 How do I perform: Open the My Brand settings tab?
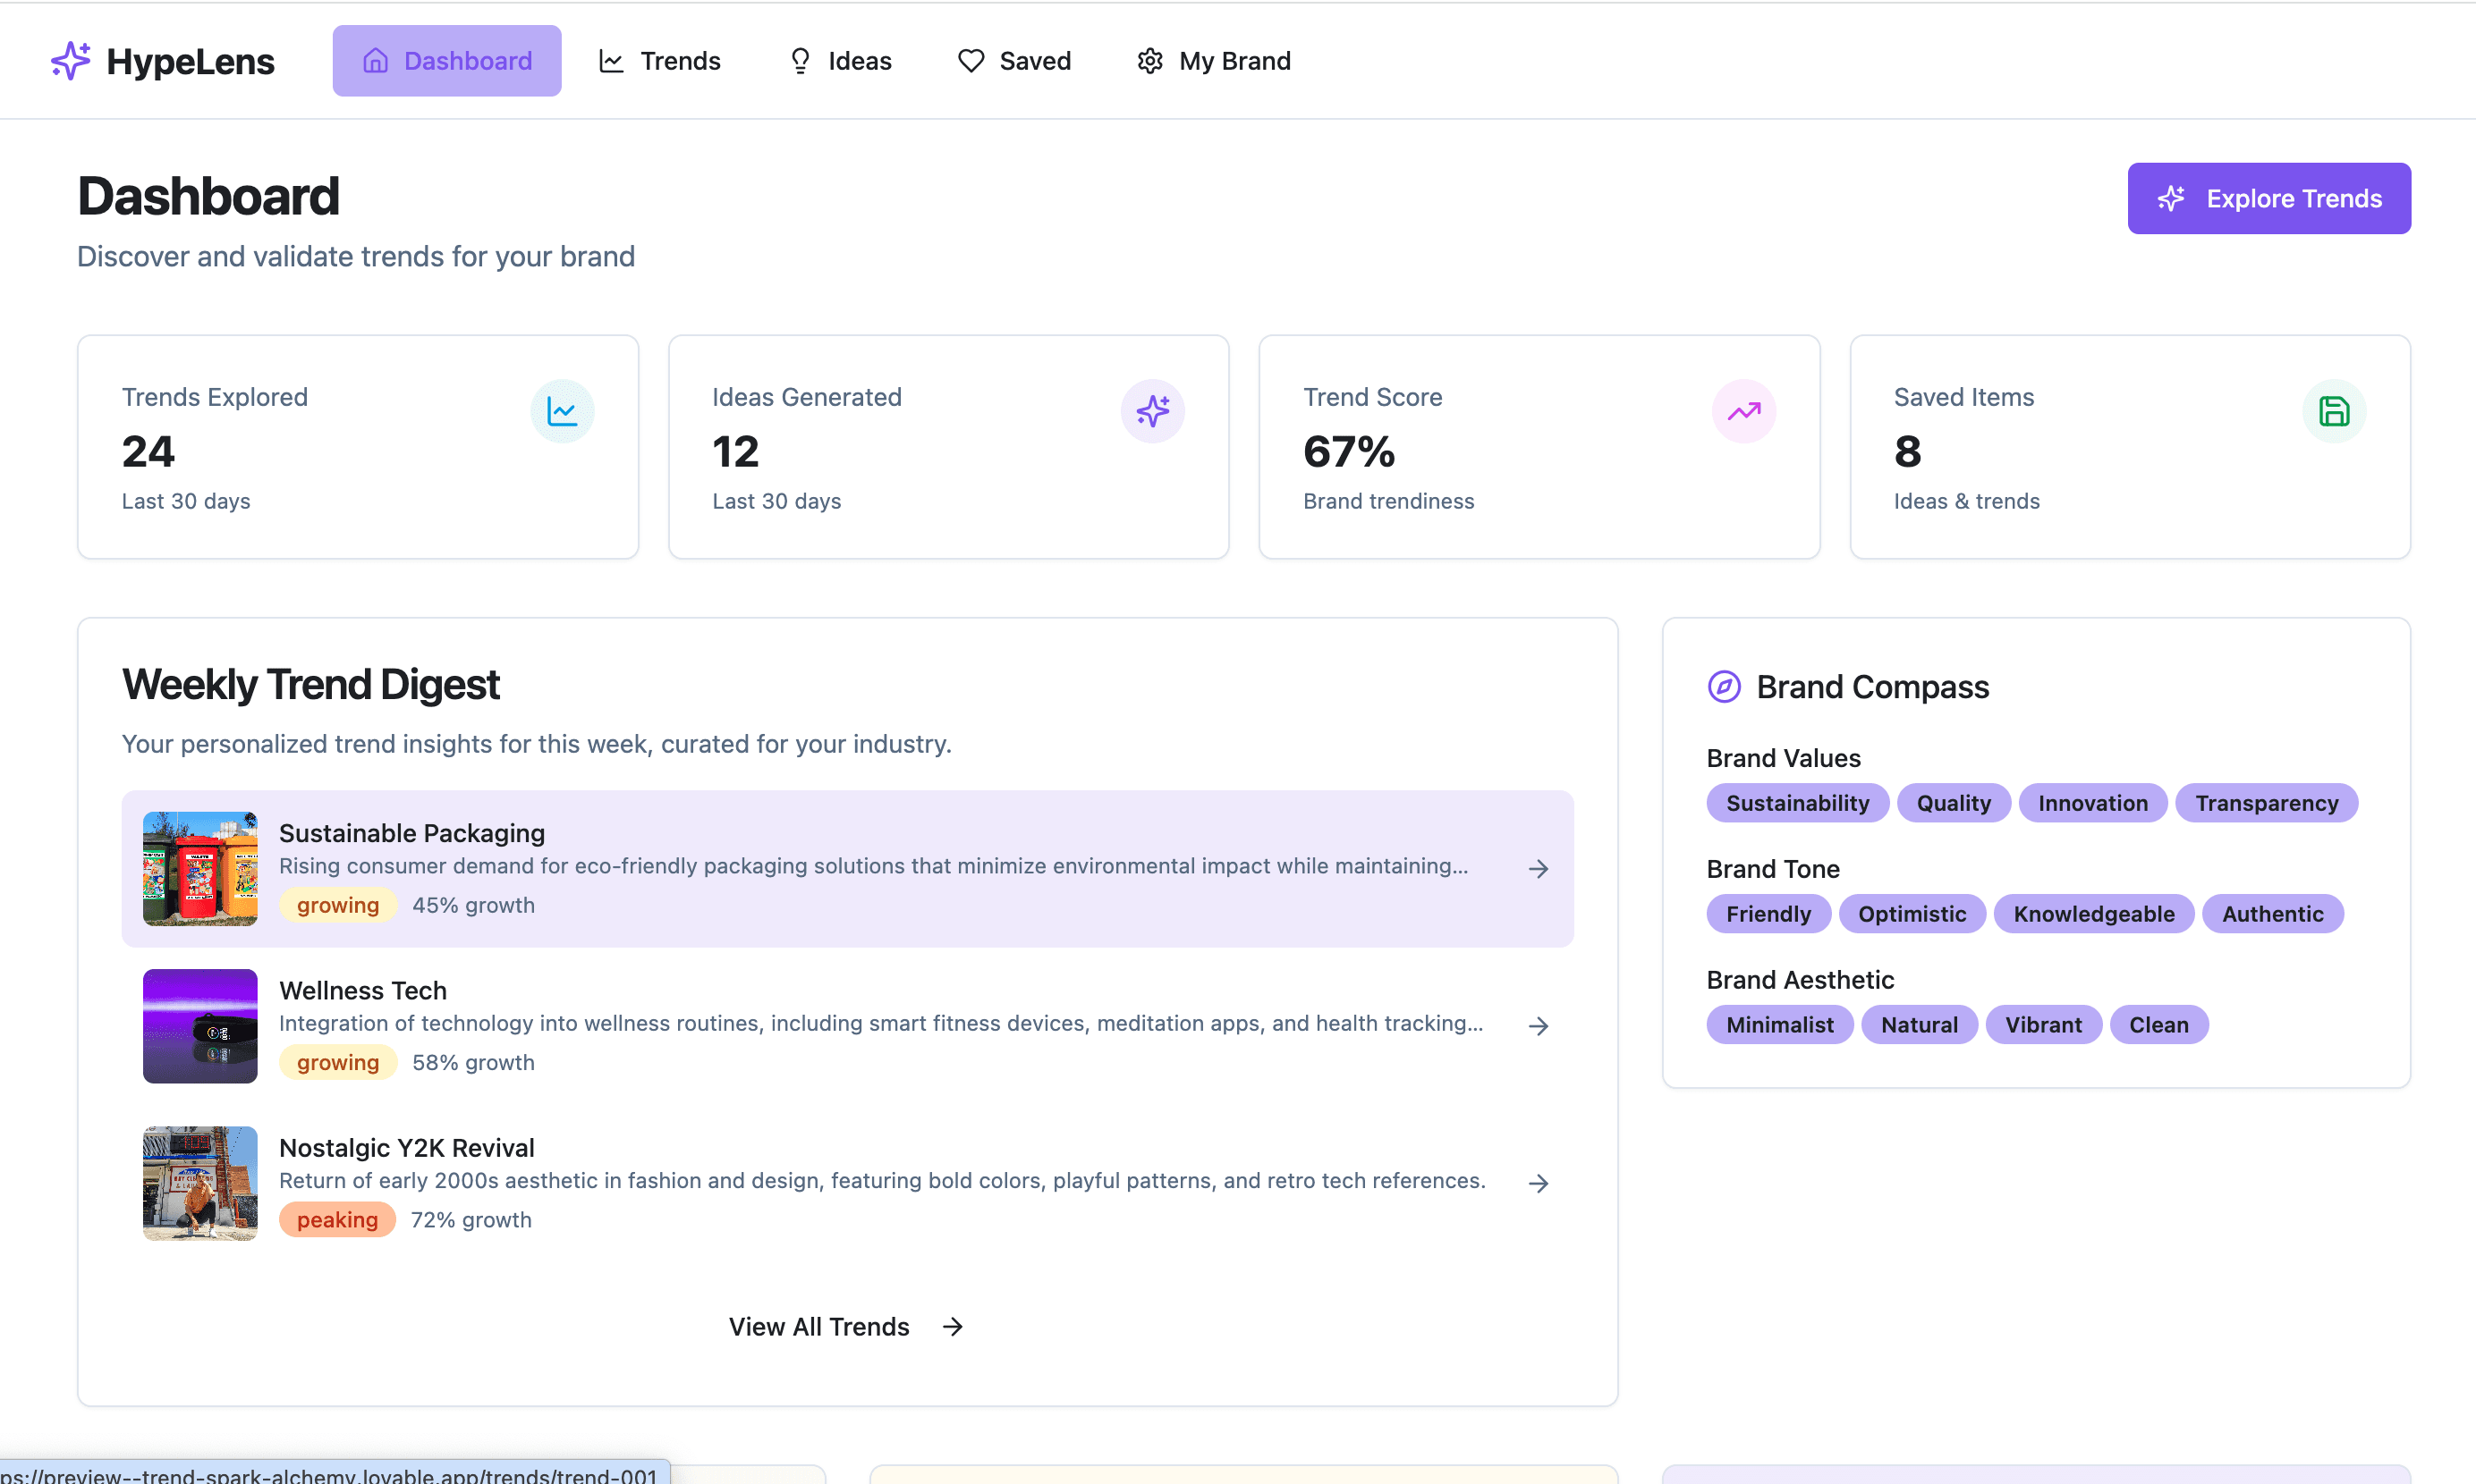point(1214,61)
